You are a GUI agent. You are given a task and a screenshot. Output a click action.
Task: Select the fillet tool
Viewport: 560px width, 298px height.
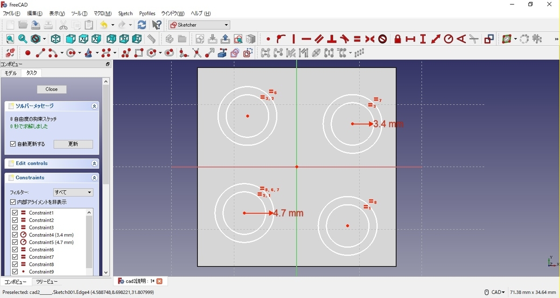pyautogui.click(x=184, y=53)
